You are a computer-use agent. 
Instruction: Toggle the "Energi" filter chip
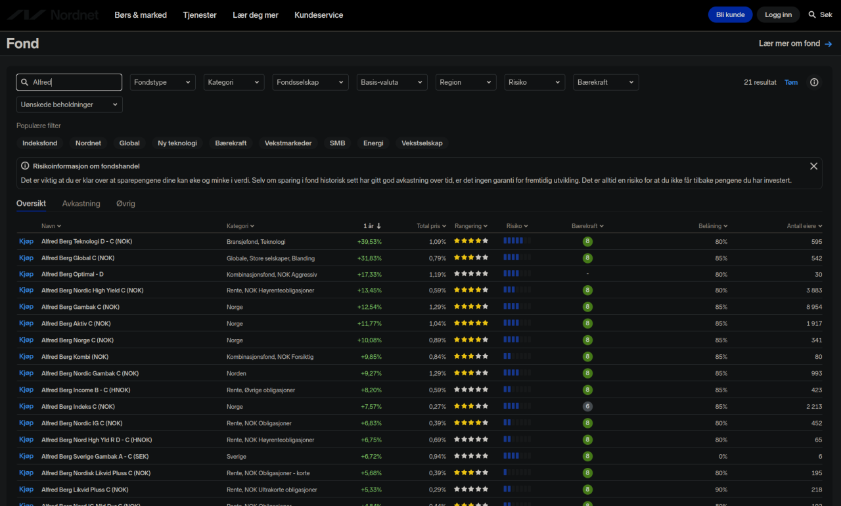tap(373, 143)
